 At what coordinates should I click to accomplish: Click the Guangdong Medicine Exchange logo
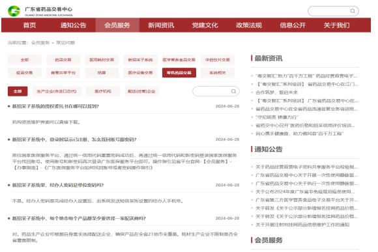pyautogui.click(x=40, y=11)
